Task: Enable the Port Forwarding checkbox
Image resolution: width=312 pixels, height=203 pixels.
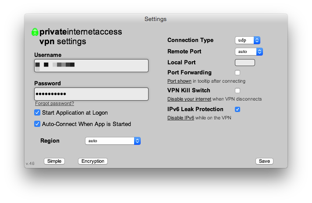Action: click(238, 73)
